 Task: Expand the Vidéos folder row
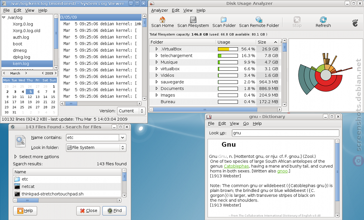tap(157, 75)
